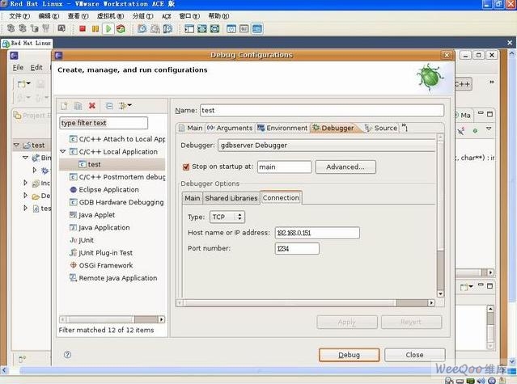Open the connection Type TCP dropdown
Image resolution: width=517 pixels, height=384 pixels.
coord(227,217)
